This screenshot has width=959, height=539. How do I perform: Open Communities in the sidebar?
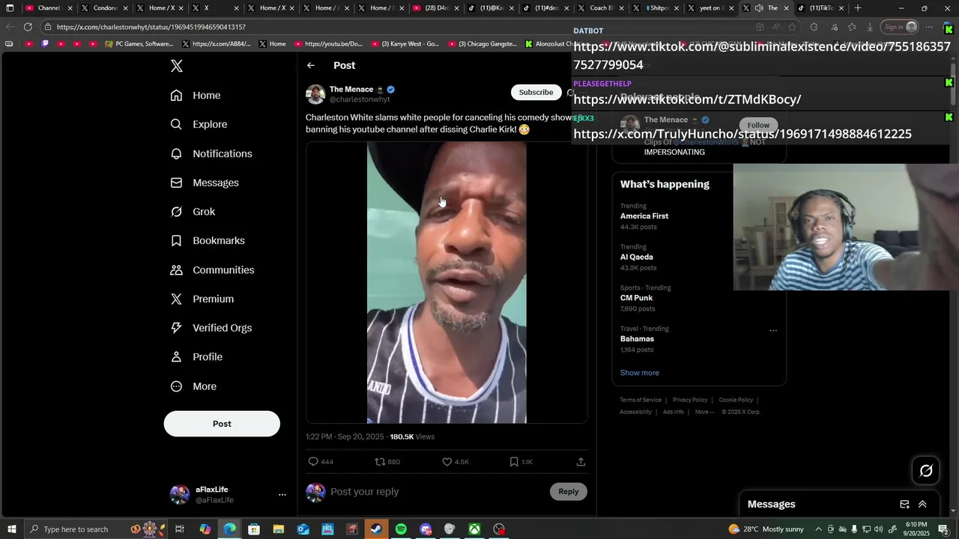212,269
